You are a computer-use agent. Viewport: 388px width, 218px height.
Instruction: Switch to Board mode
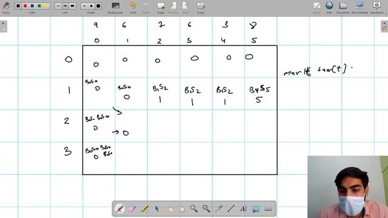coord(316,7)
